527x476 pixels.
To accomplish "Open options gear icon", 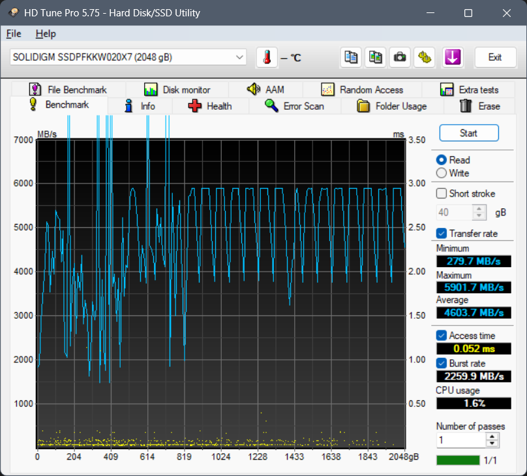I will (425, 57).
